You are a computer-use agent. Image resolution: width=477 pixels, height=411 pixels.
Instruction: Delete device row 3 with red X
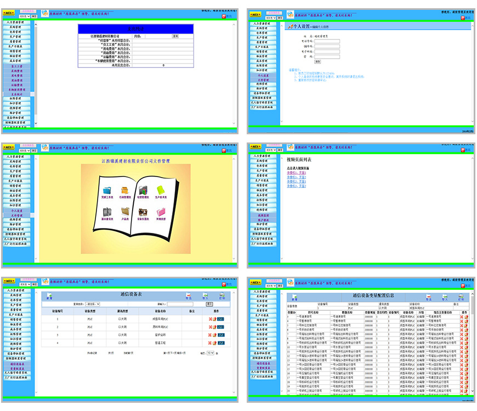210,335
